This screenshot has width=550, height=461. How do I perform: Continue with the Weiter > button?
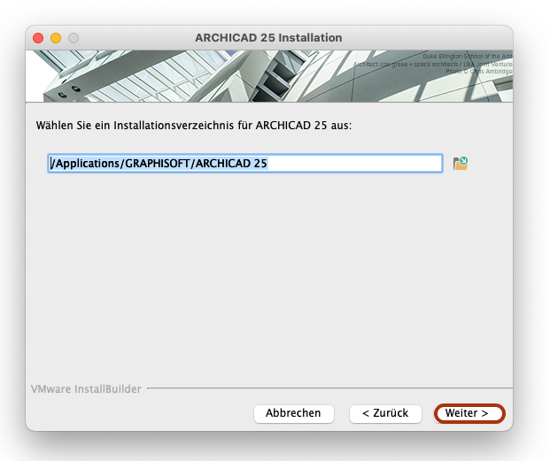pos(469,413)
